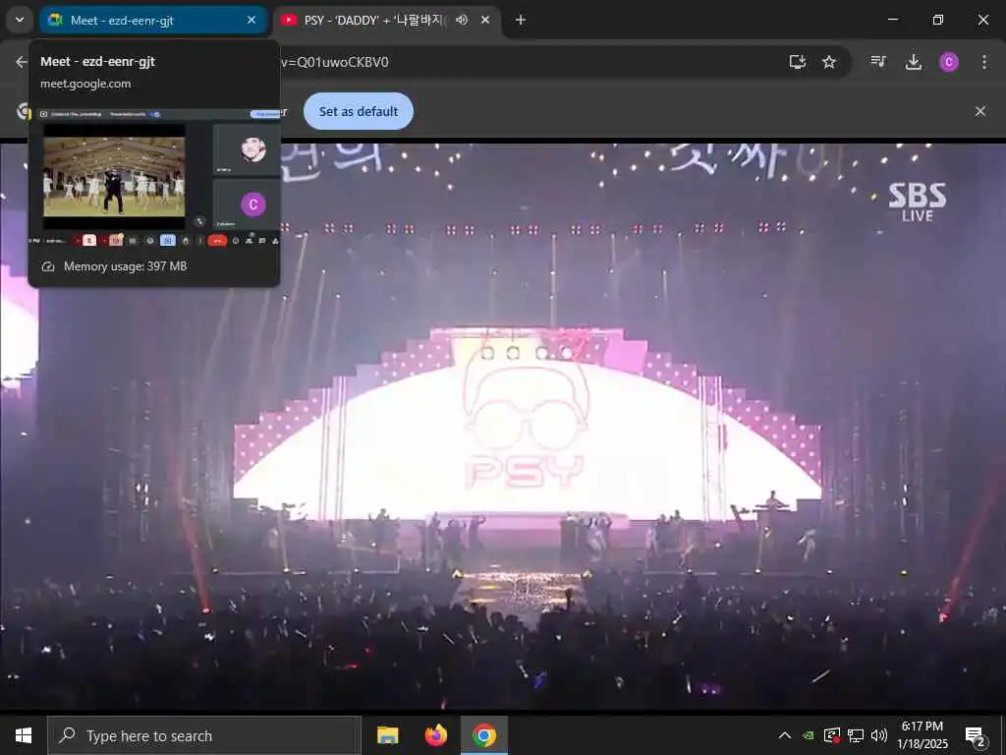Click the address bar URL v=Q01uwoCKBV0
Viewport: 1006px width, 755px height.
pyautogui.click(x=334, y=62)
